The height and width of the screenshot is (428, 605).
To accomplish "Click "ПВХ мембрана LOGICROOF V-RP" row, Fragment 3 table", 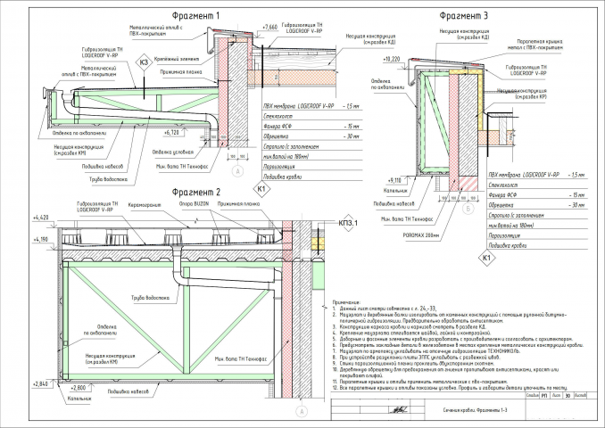I will 537,175.
